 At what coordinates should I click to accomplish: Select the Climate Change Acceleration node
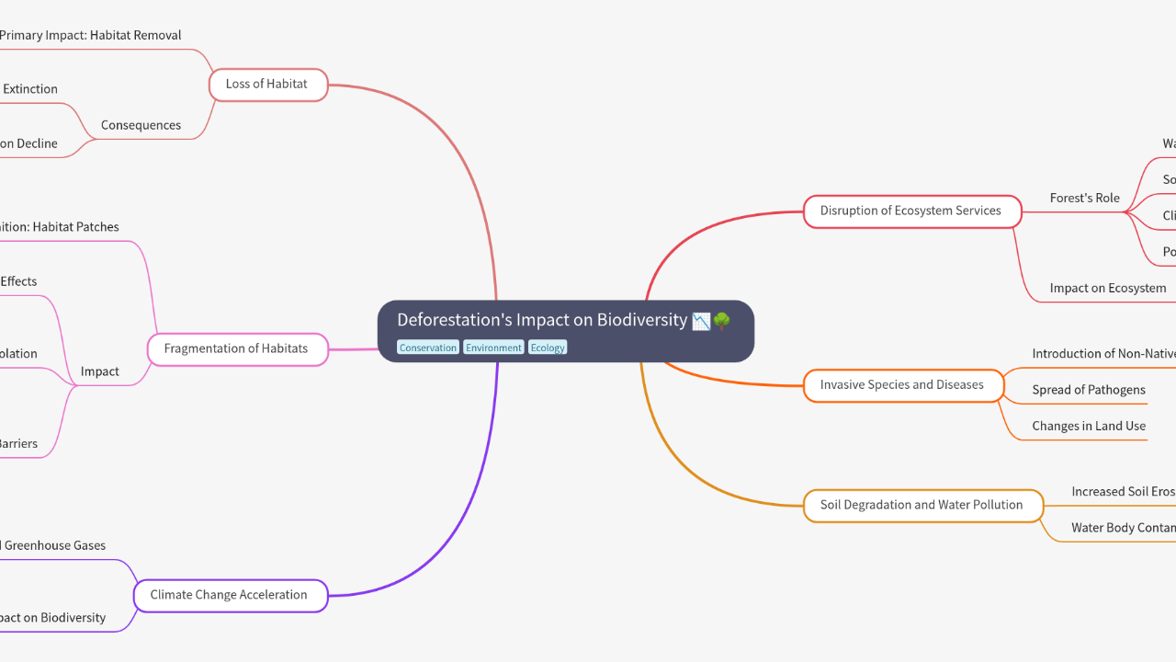pos(231,596)
